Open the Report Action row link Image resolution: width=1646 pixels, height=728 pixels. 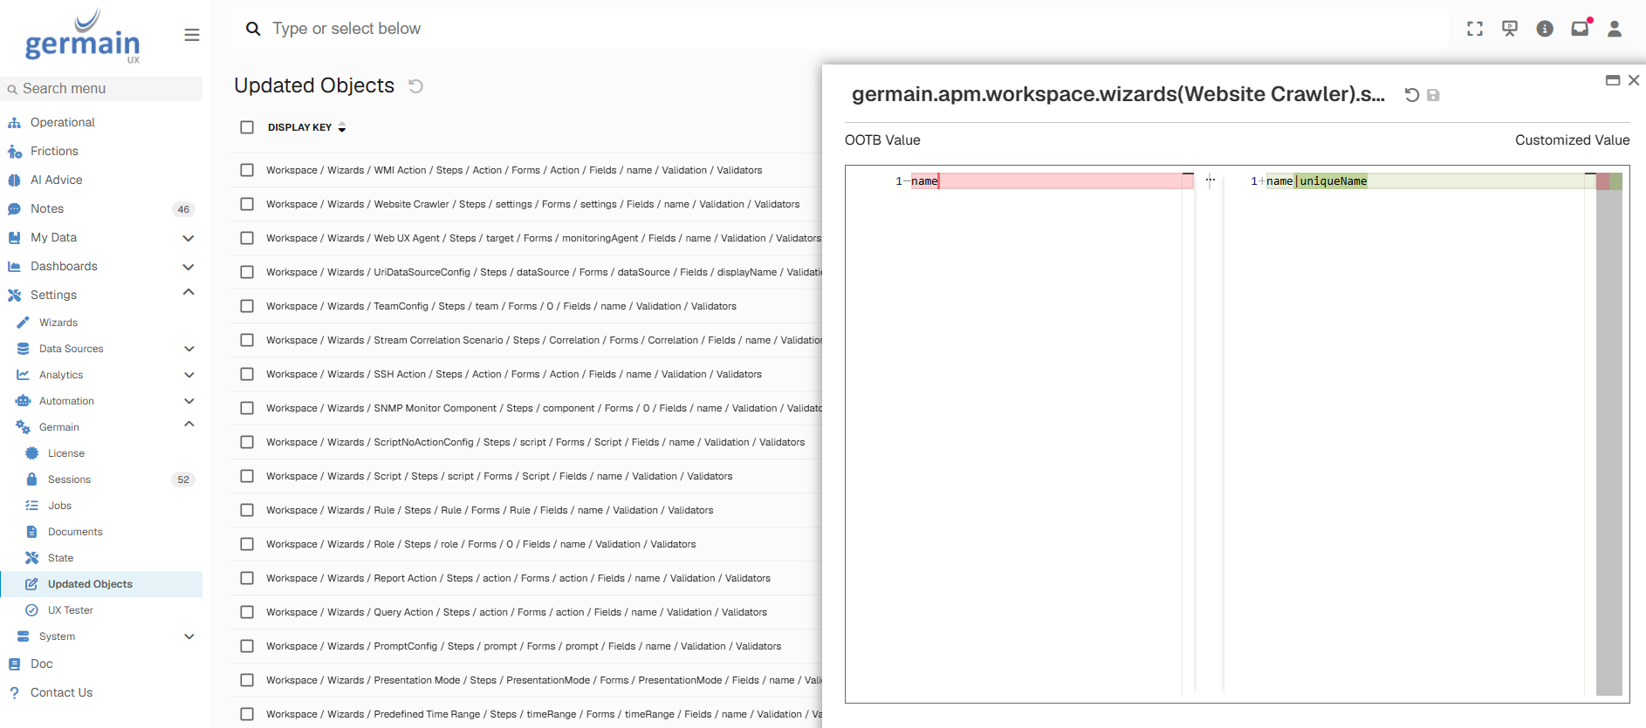pyautogui.click(x=518, y=578)
